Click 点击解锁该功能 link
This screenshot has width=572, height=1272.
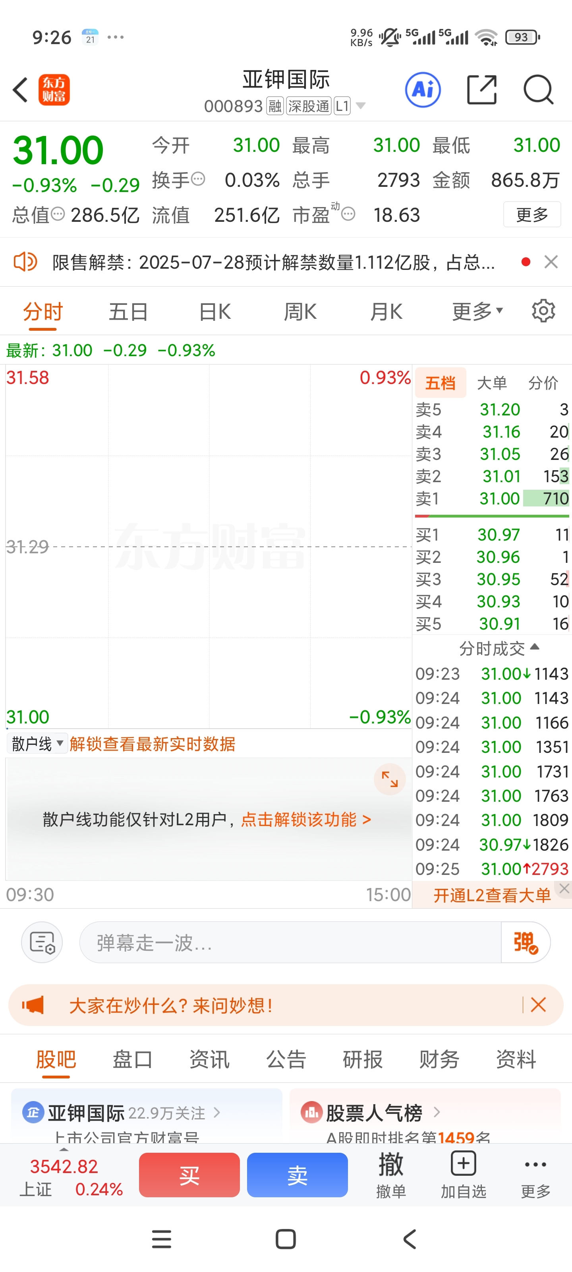(306, 820)
